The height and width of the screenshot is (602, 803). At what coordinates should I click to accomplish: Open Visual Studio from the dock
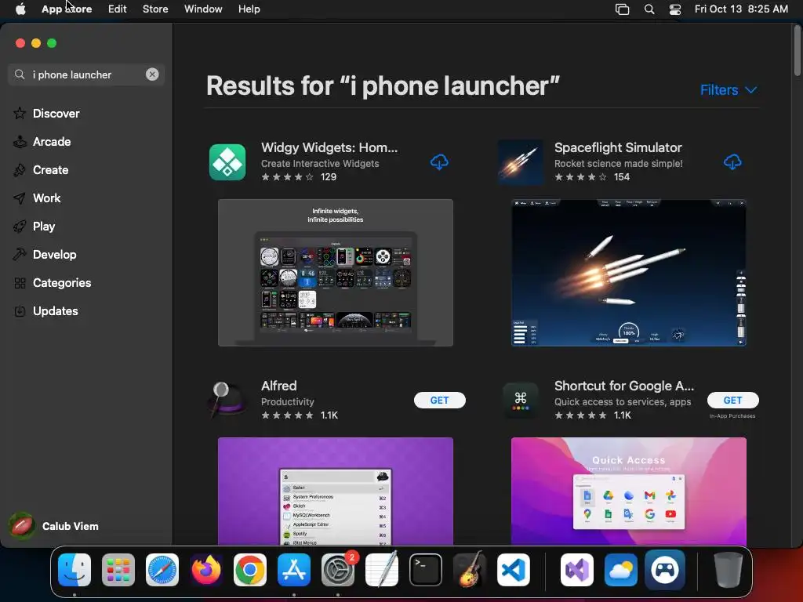pos(577,570)
